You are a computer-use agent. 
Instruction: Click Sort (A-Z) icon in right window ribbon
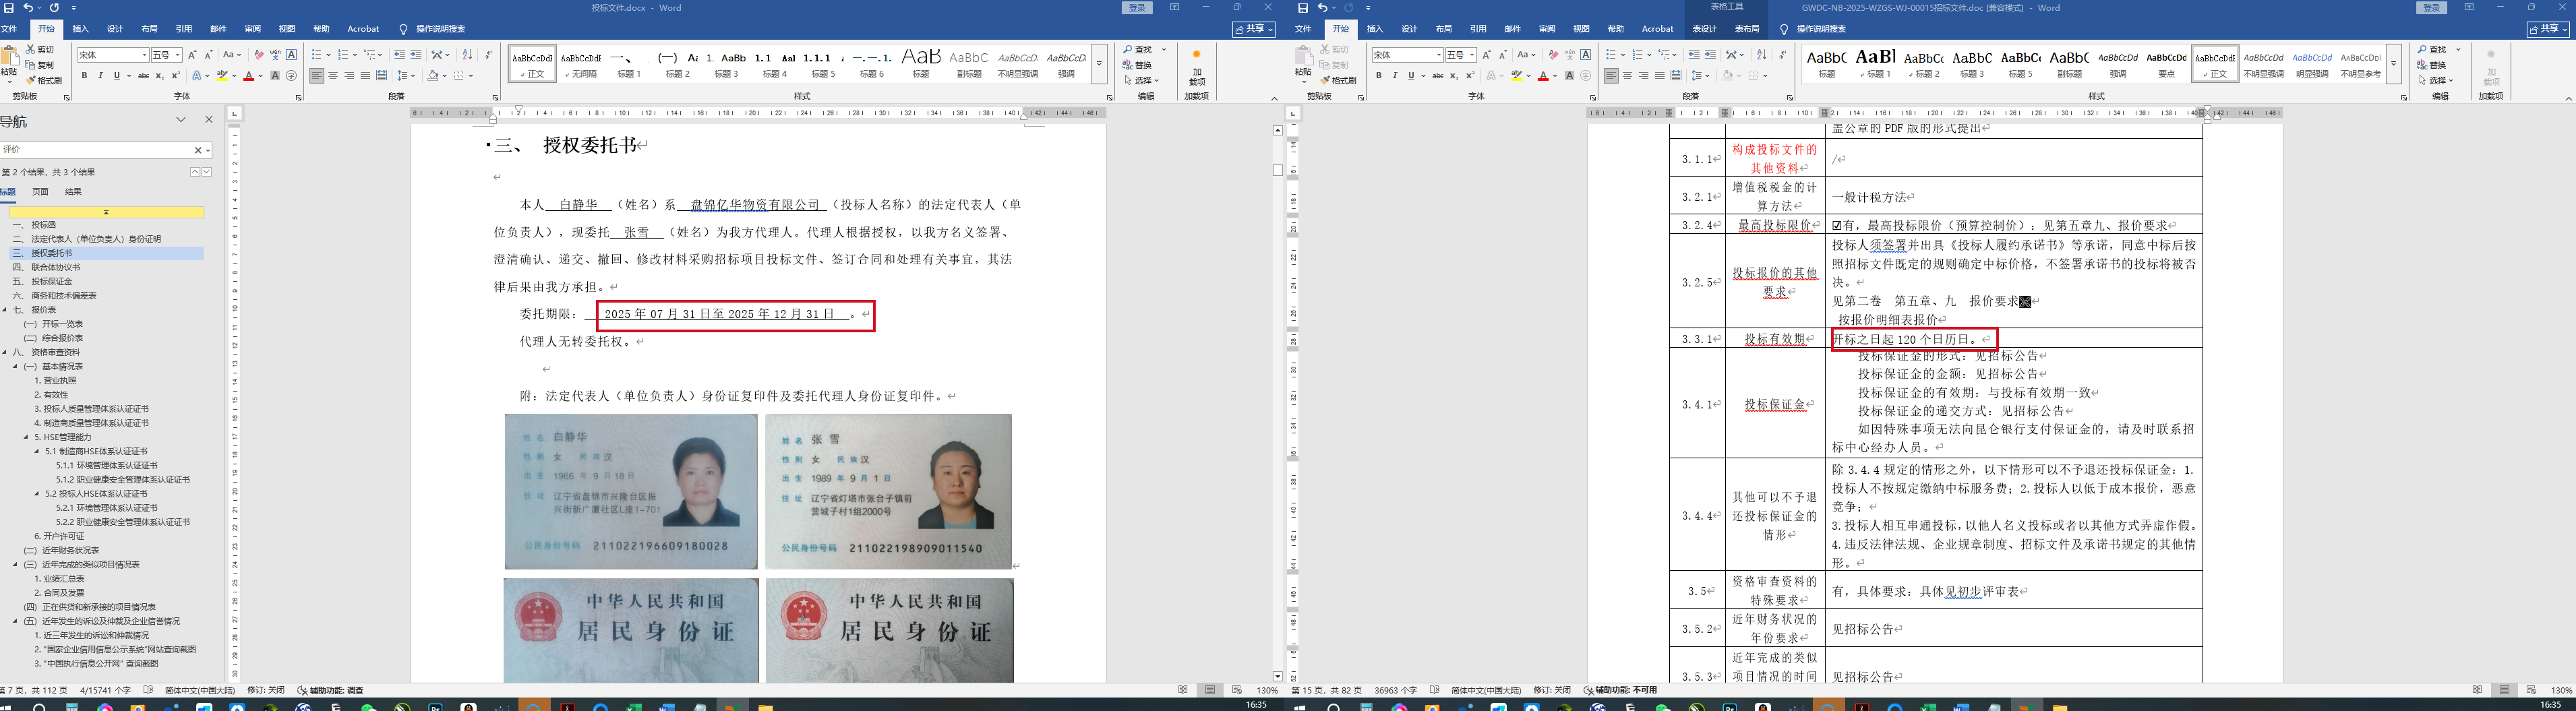click(x=1762, y=55)
